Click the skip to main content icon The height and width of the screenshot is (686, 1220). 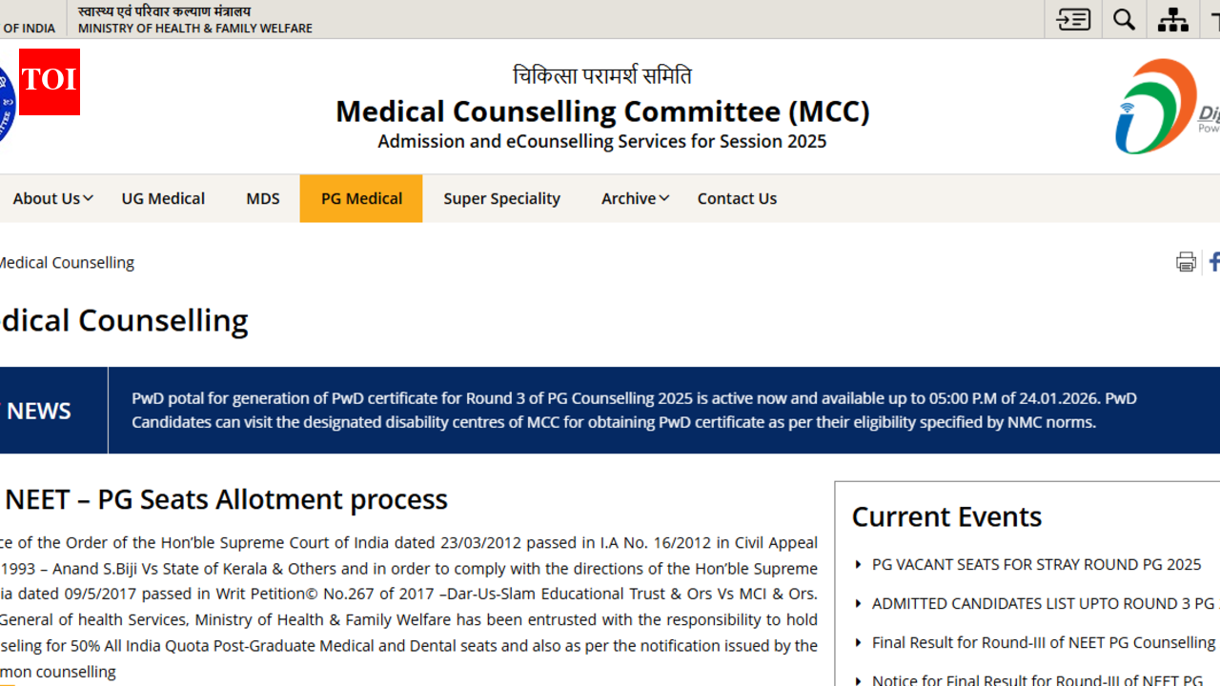click(1073, 19)
